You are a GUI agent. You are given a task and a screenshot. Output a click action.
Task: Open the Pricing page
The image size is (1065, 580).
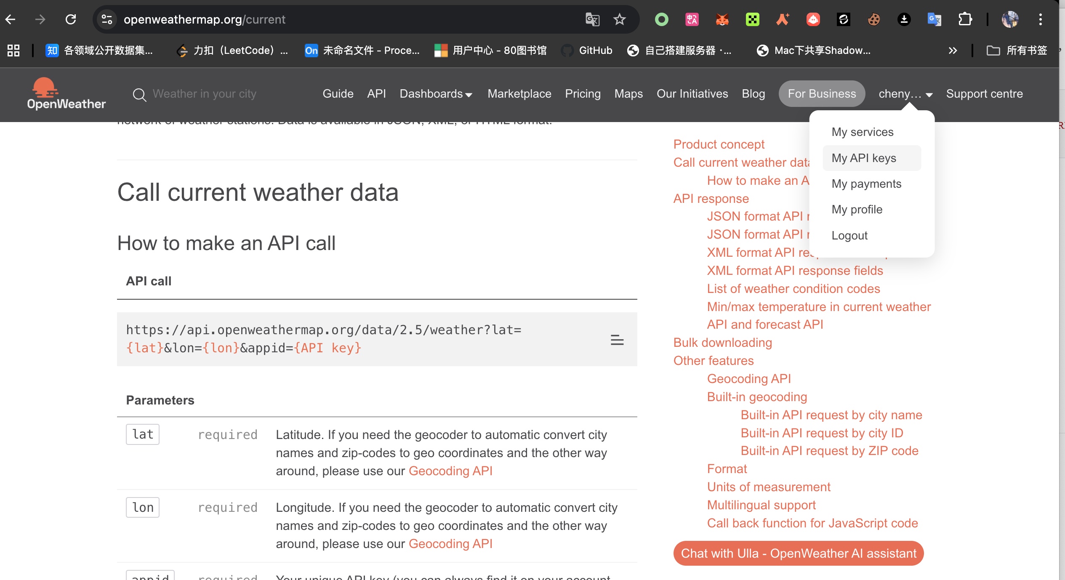(x=583, y=94)
